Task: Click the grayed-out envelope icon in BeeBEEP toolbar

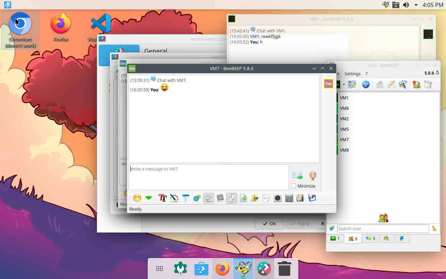Action: click(x=379, y=84)
